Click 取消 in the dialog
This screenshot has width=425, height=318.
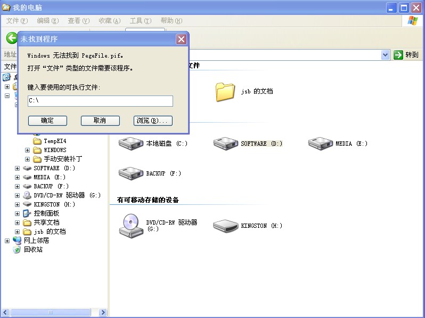(x=100, y=121)
